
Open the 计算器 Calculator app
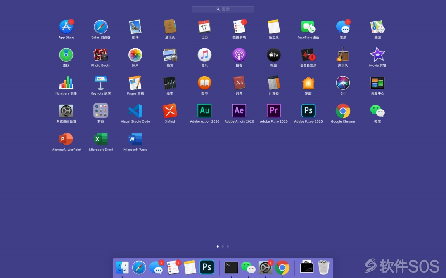[274, 83]
